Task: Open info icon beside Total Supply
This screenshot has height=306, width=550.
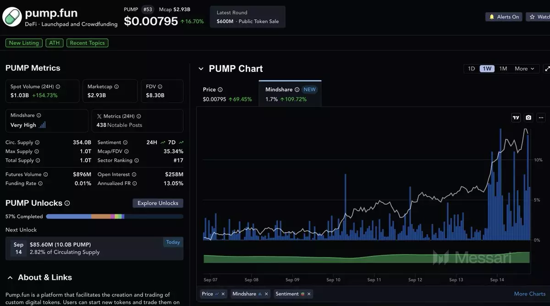Action: tap(38, 160)
